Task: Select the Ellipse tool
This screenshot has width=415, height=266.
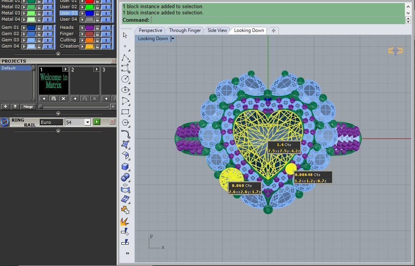Action: [x=125, y=90]
